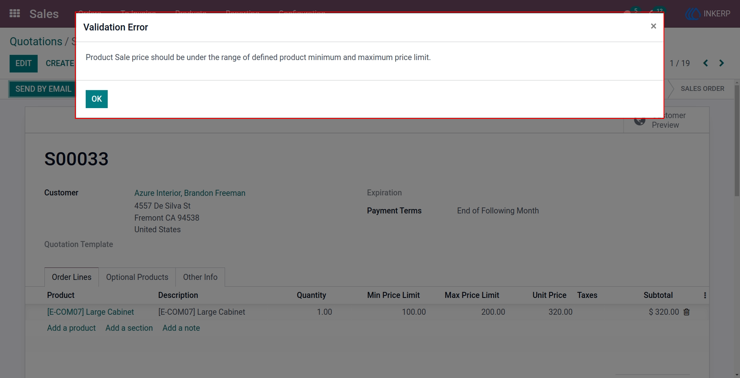Click the 200.00 max price cell

coord(493,312)
